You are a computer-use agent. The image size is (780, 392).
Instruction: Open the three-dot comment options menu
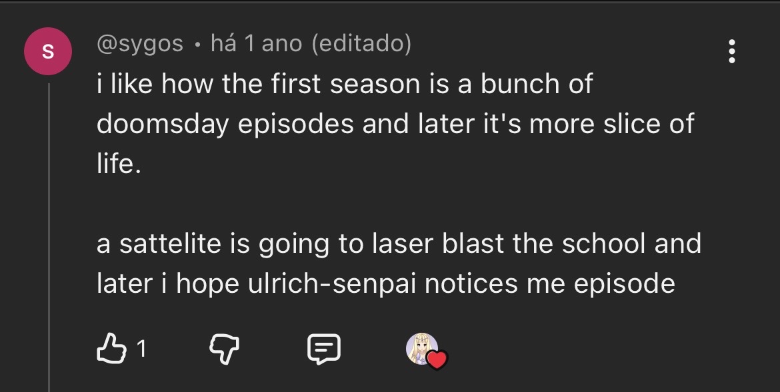coord(731,51)
